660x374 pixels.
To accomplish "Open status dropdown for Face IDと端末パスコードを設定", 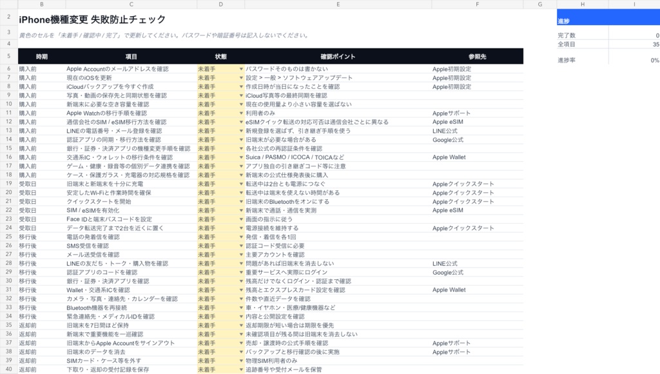I will pyautogui.click(x=241, y=219).
